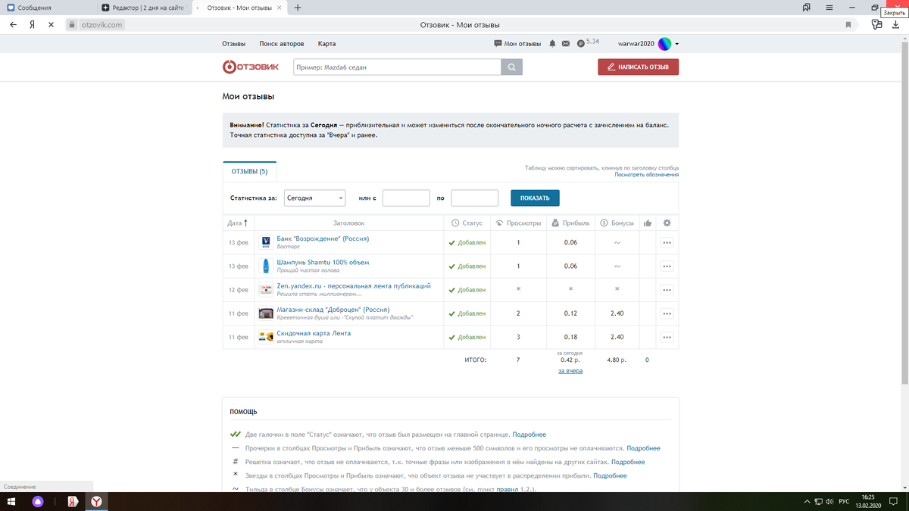Open review 'Банк "Возрождение" (Россия)'
The image size is (909, 511).
323,238
